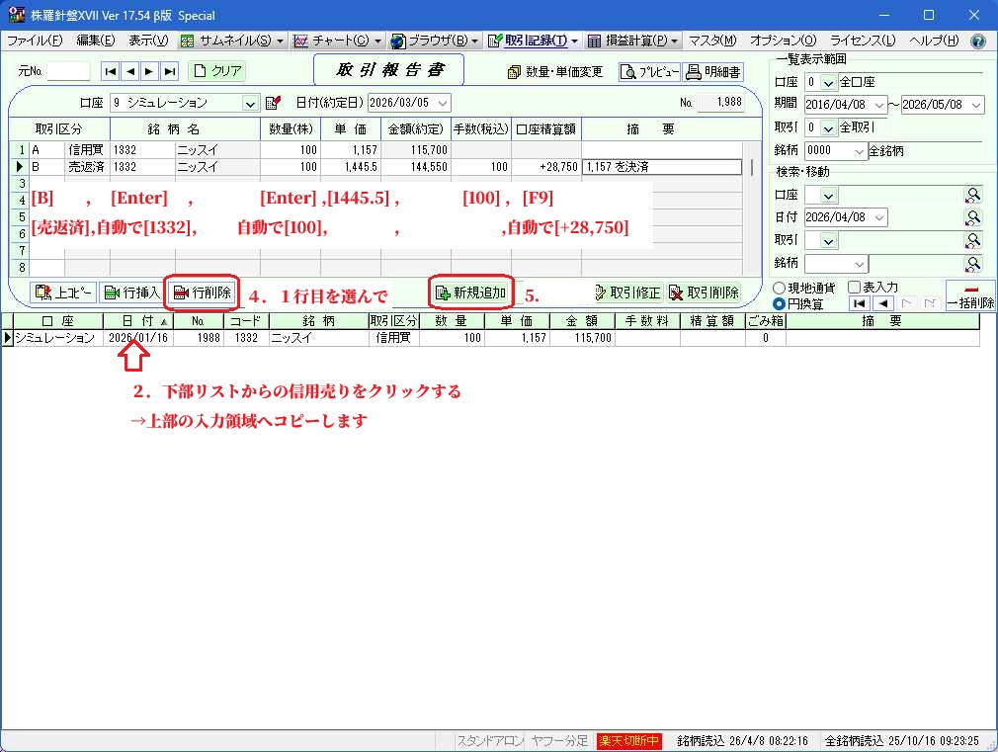Screen dimensions: 998x752
Task: Open the マスタ(M) menu
Action: point(712,42)
